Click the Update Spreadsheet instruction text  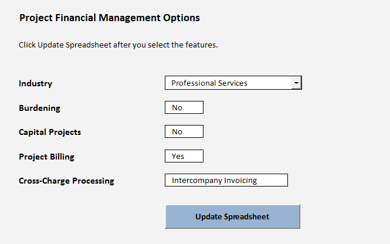pyautogui.click(x=118, y=45)
